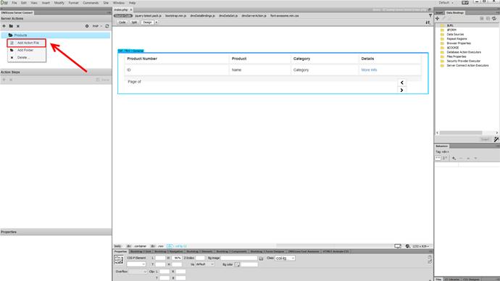
Task: Open the Vis default dropdown
Action: pyautogui.click(x=205, y=264)
